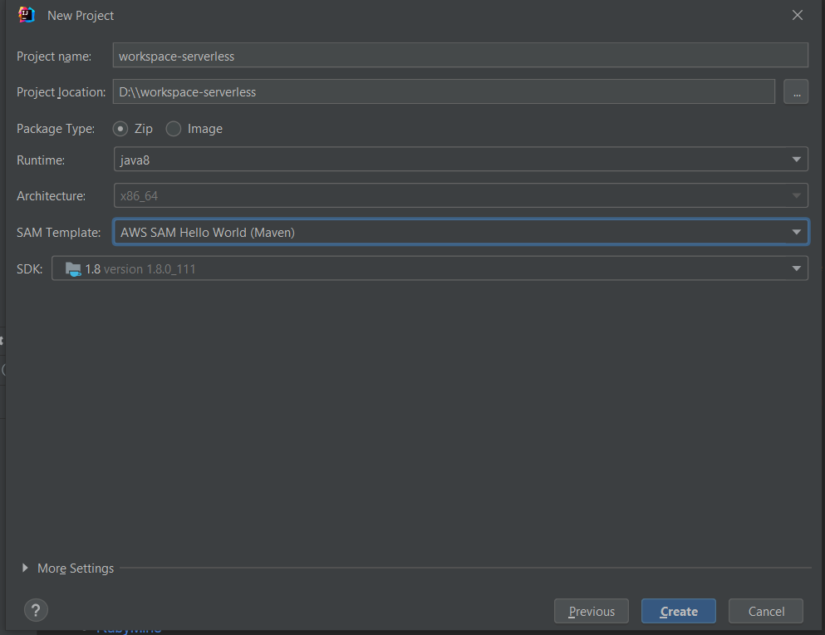Screen dimensions: 825x635
Task: Click the IntelliJ IDEA logo in title bar
Action: (x=26, y=15)
